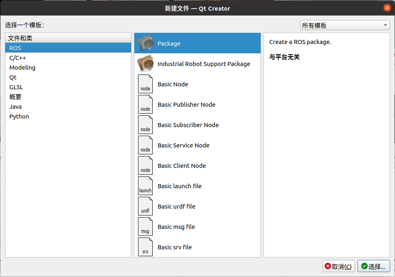
Task: Choose the Basic Client Node label
Action: point(182,166)
